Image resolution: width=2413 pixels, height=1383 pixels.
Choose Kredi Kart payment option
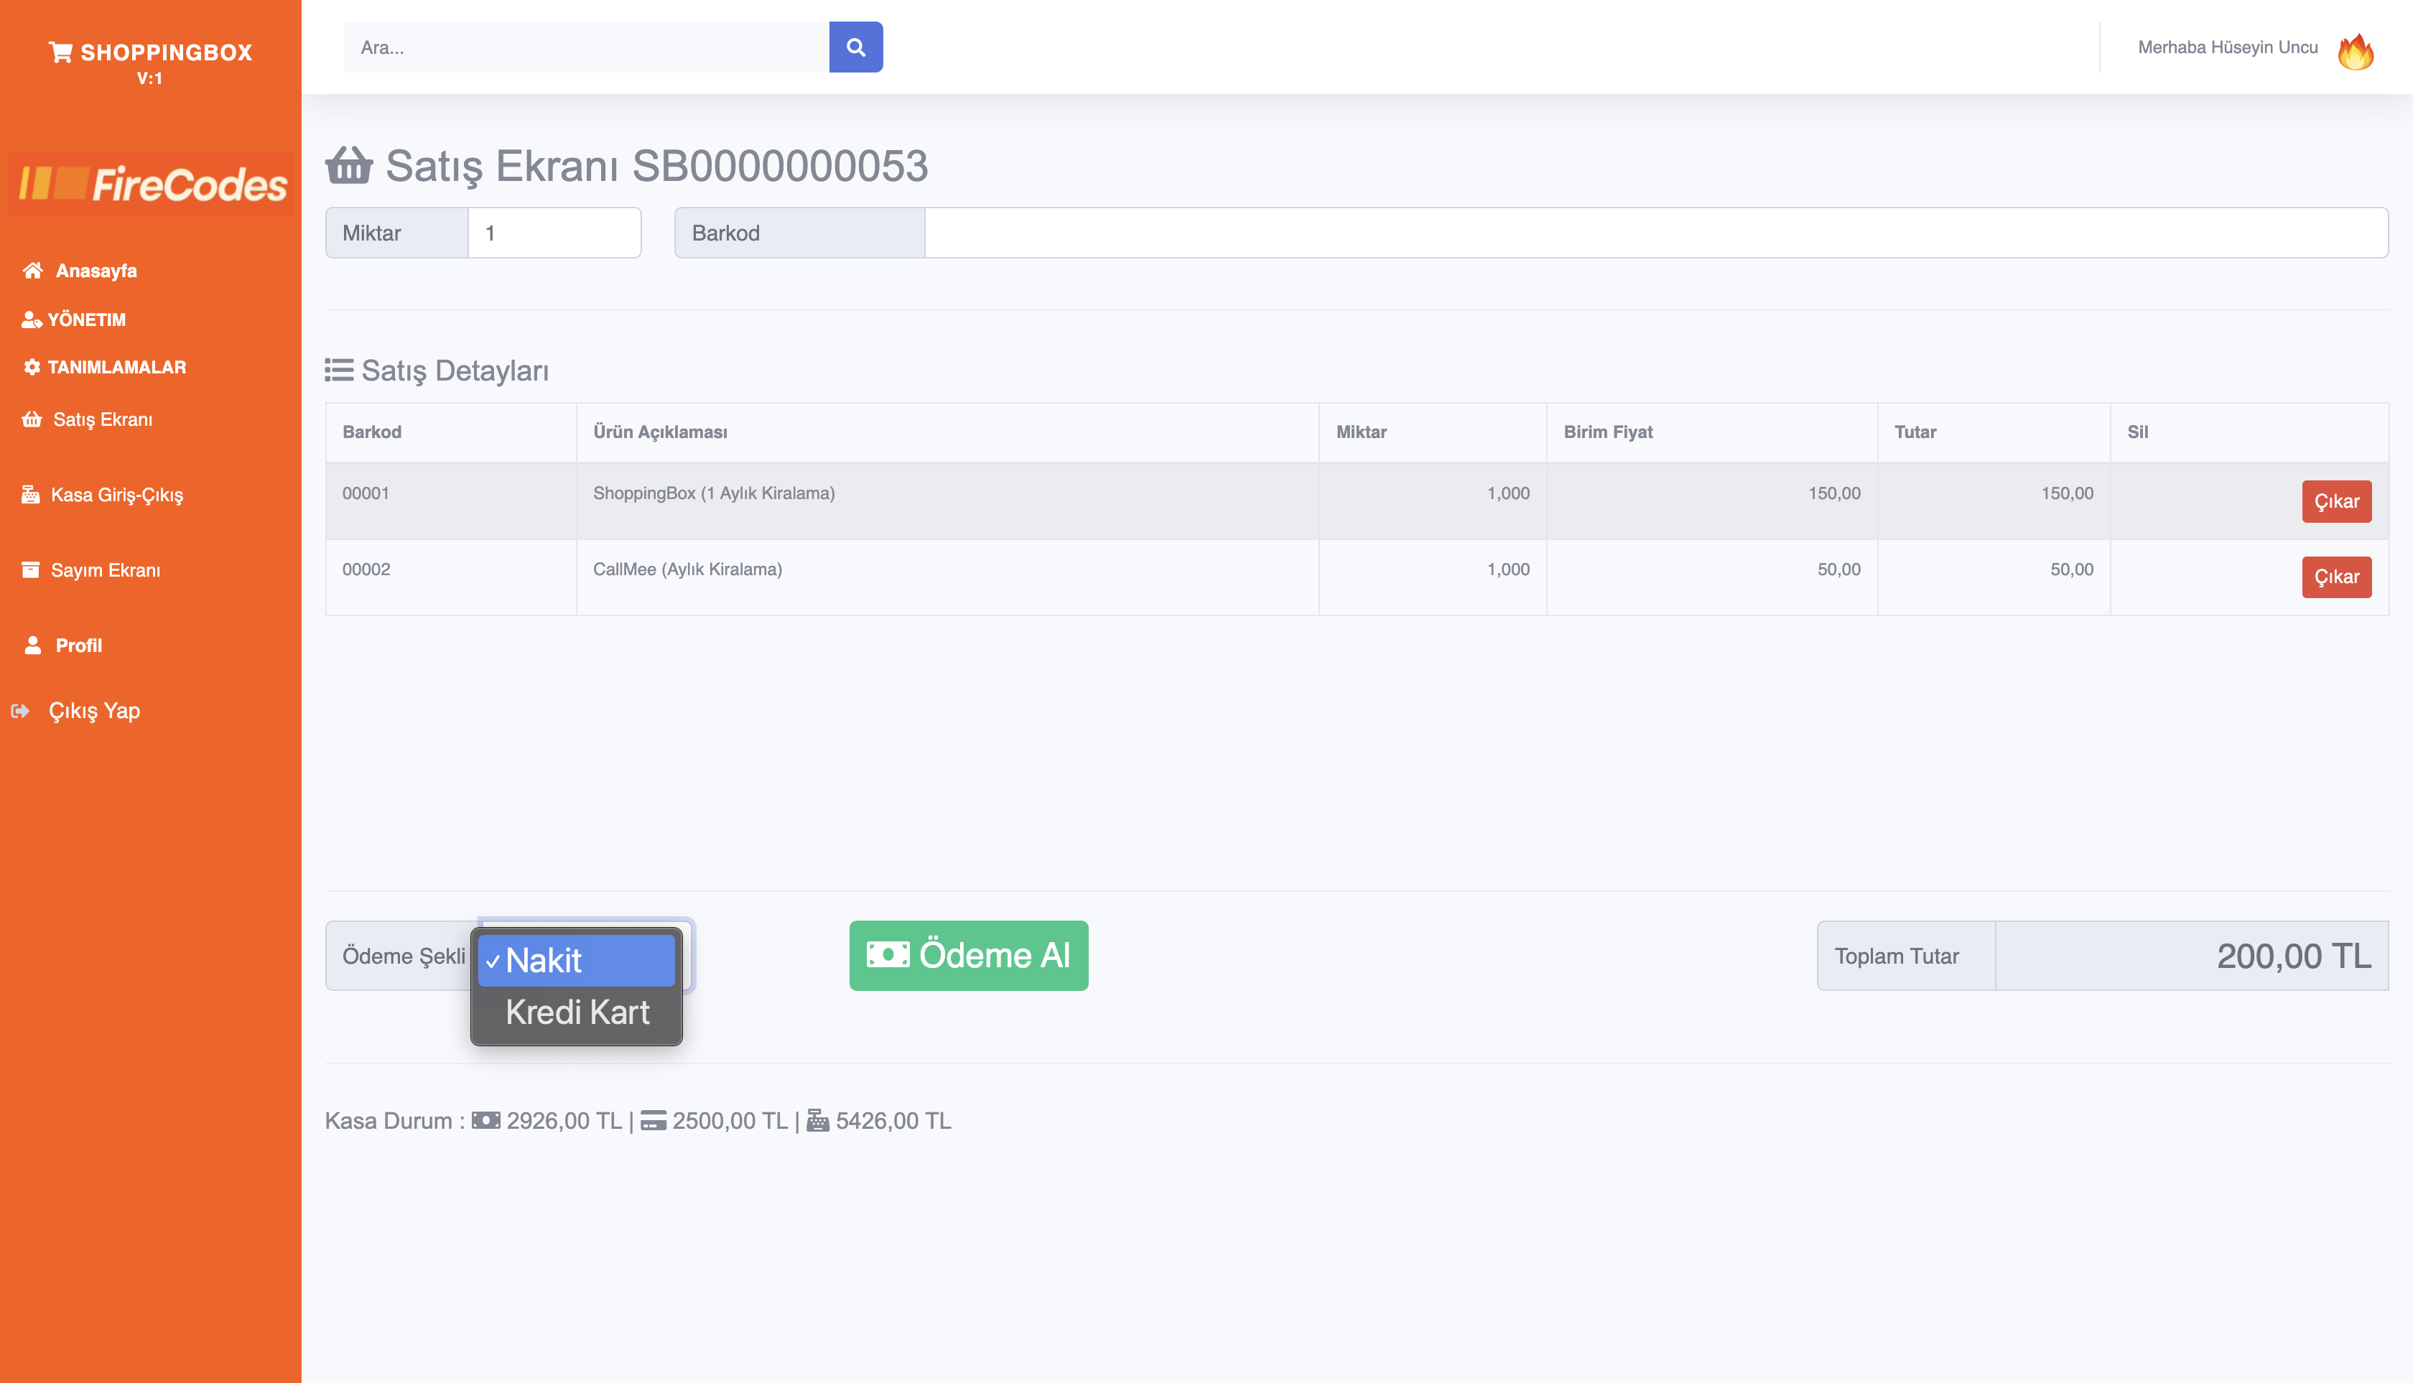(x=577, y=1012)
